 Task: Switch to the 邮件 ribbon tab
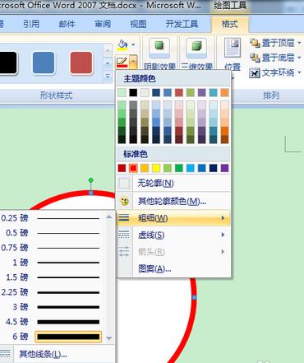pyautogui.click(x=67, y=24)
